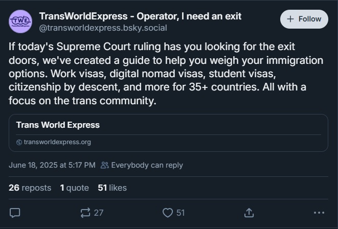
Task: Open the three-dot more options menu
Action: click(319, 212)
